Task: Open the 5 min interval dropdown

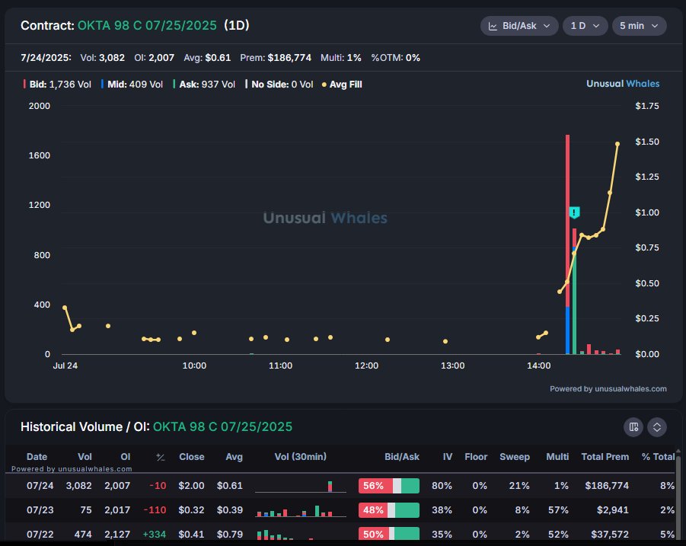Action: (x=640, y=26)
